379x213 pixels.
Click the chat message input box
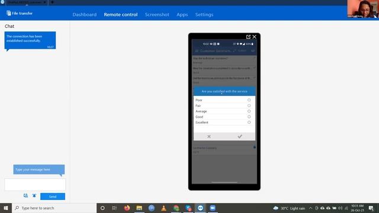click(x=35, y=185)
